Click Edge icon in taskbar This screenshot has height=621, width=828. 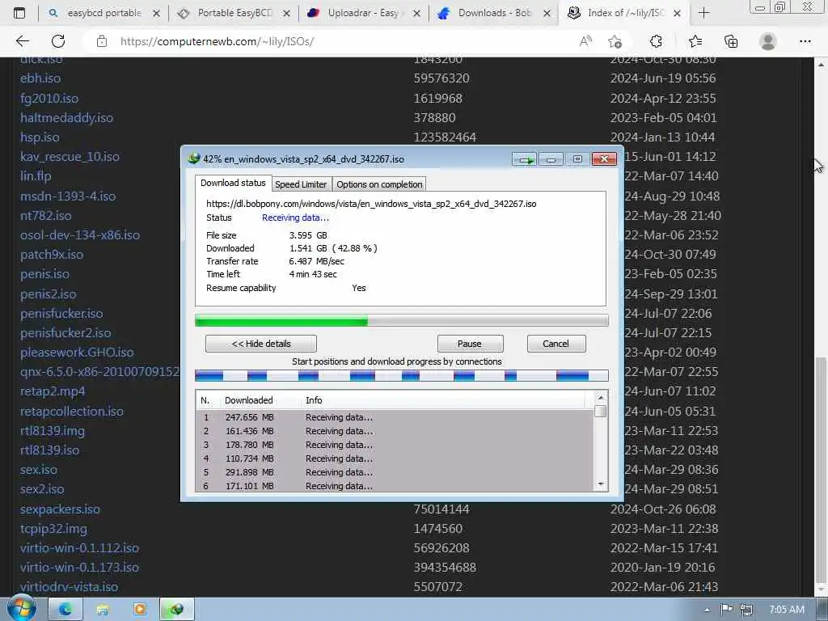tap(65, 610)
